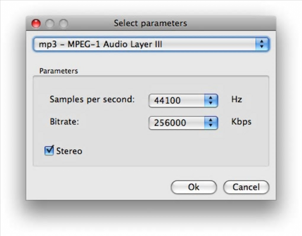
Task: Confirm the parameters with the Ok button
Action: tap(194, 187)
